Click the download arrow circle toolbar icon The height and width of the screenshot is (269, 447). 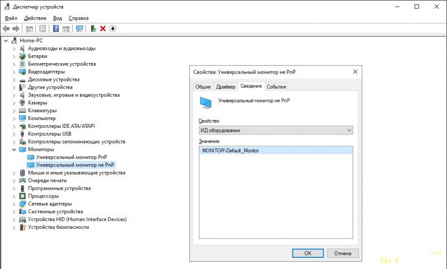(x=113, y=28)
